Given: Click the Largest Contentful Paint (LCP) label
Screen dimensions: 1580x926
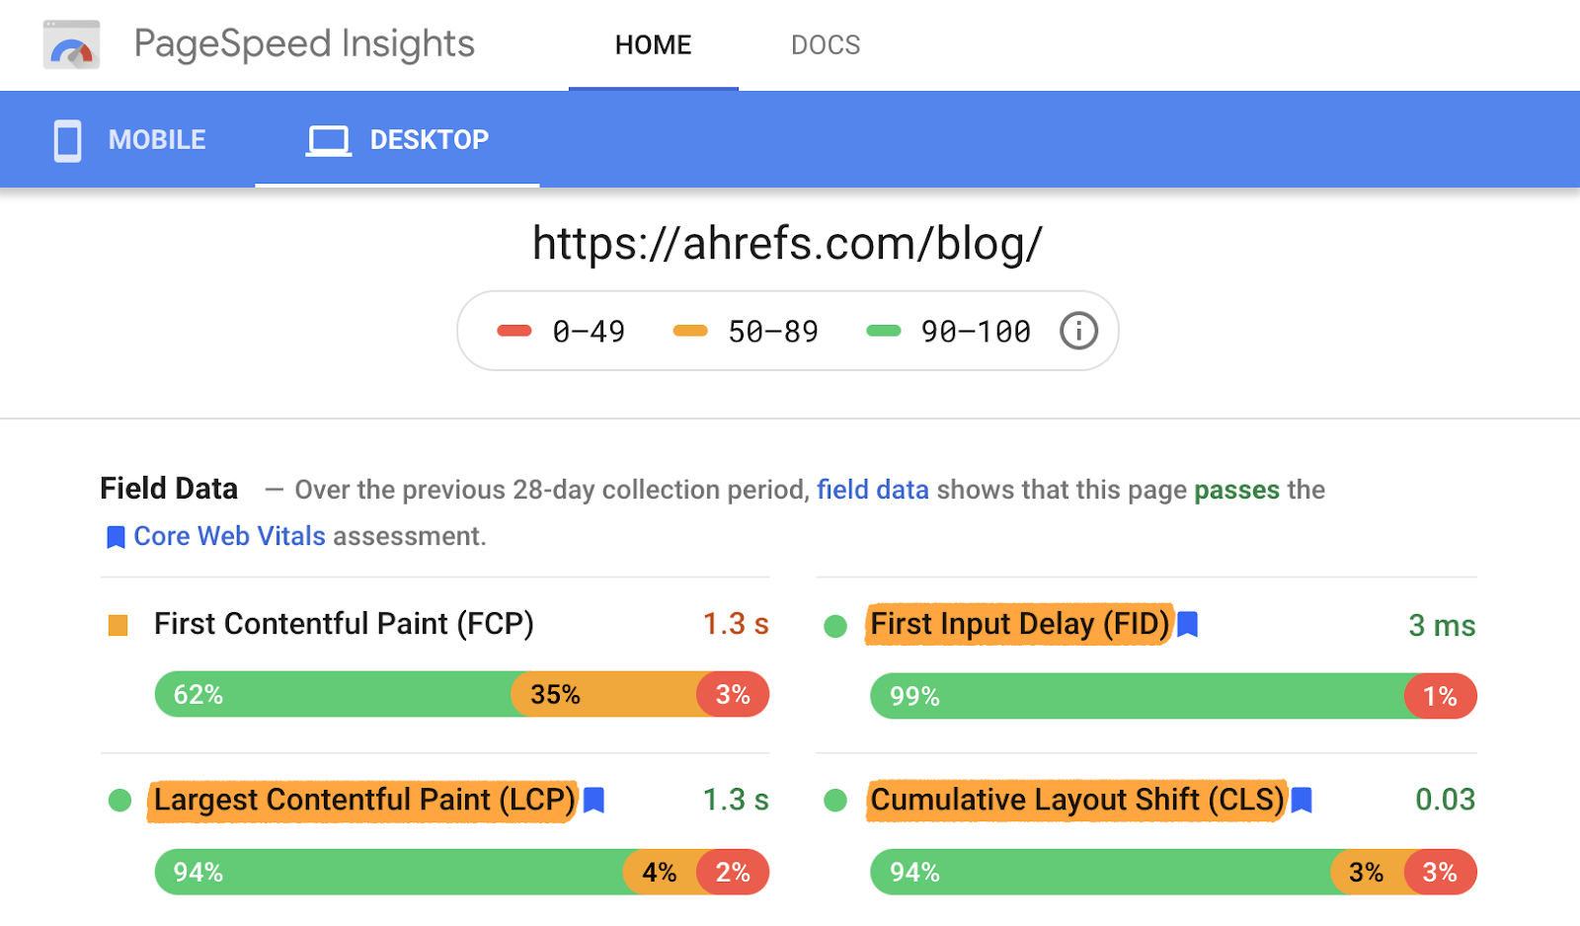Looking at the screenshot, I should [363, 800].
